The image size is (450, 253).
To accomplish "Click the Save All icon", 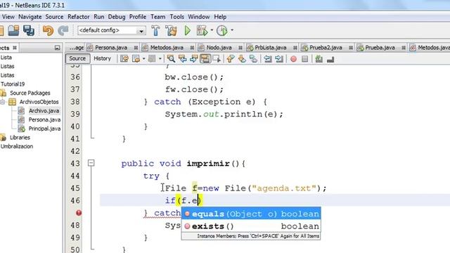I will click(29, 30).
